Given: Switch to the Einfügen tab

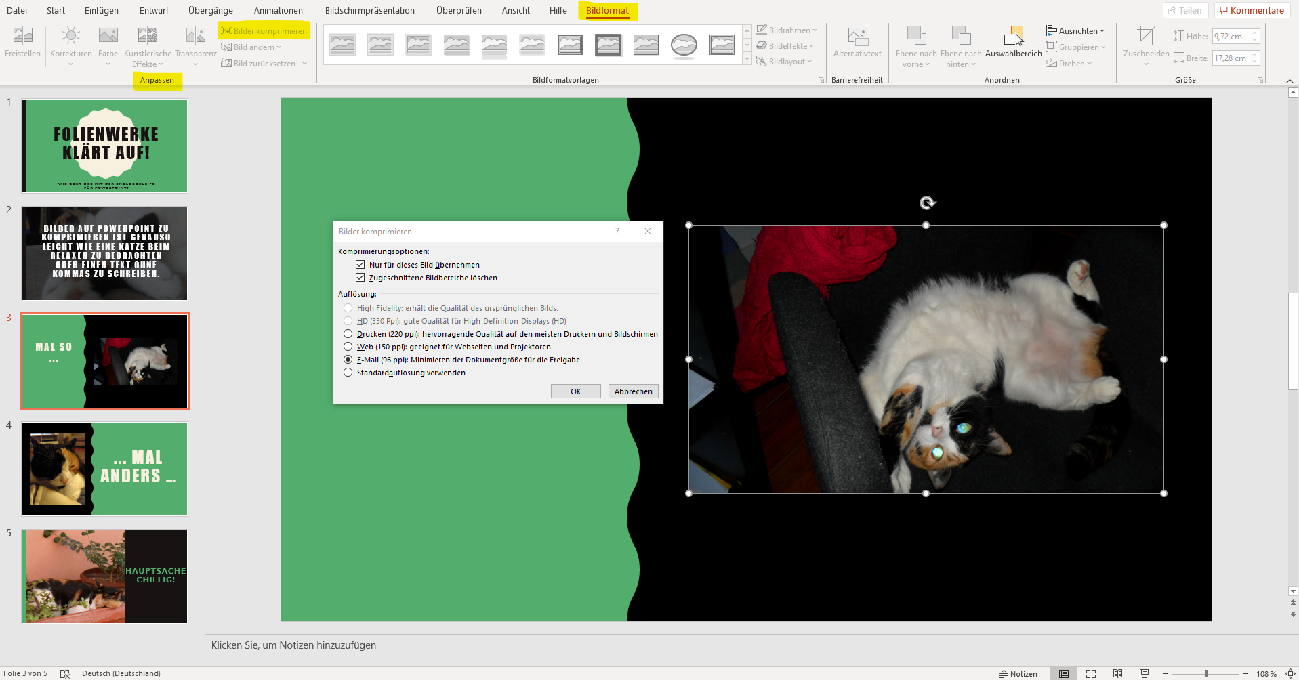Looking at the screenshot, I should click(x=102, y=10).
